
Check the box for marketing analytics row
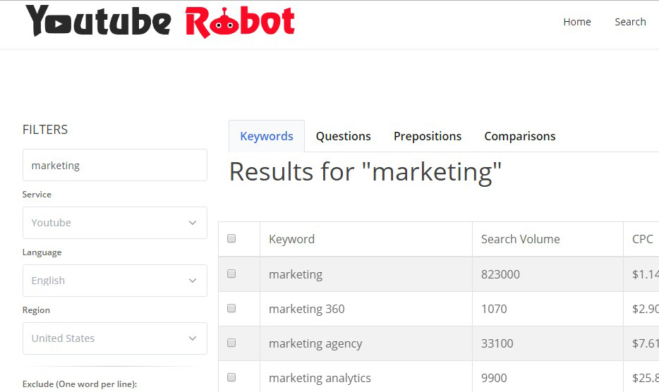tap(231, 377)
